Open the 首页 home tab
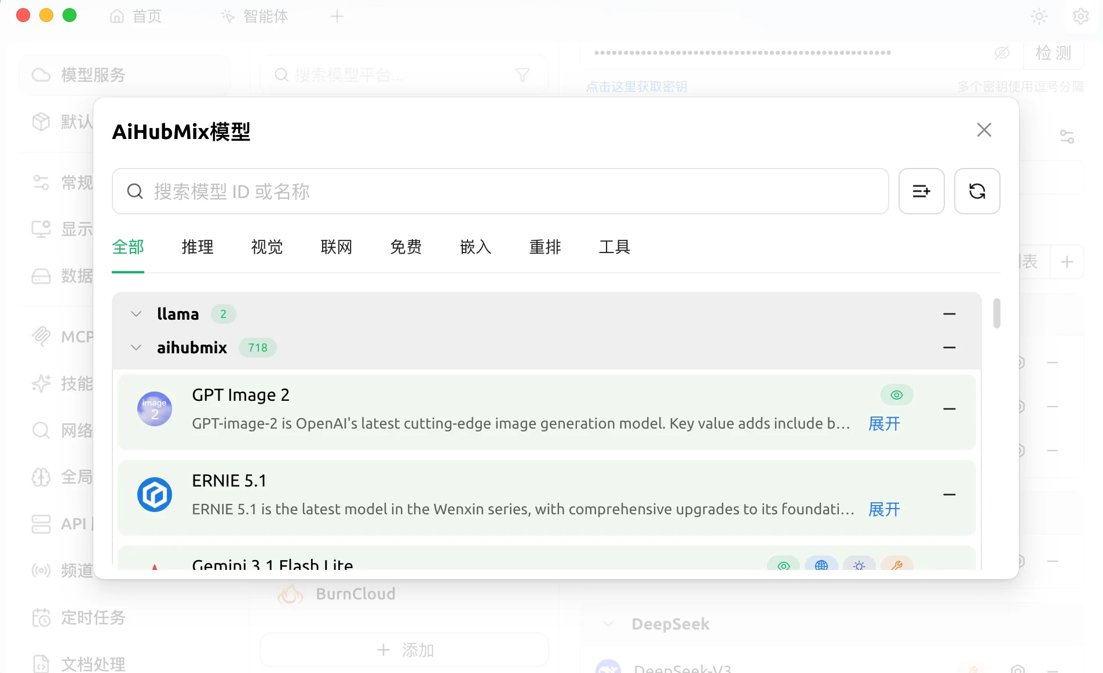The height and width of the screenshot is (673, 1103). coord(136,16)
